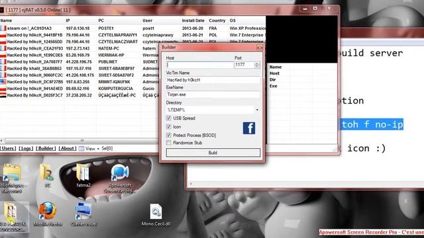Screen dimensions: 424x238
Task: Sort by the IP column header
Action: coord(68,20)
